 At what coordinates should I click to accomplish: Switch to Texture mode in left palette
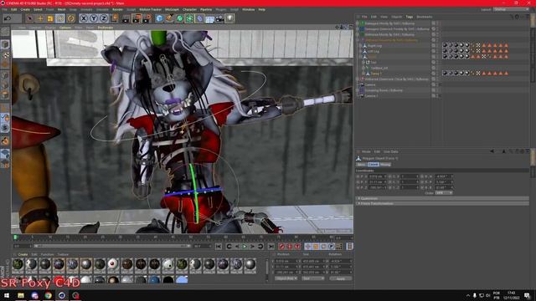[5, 54]
